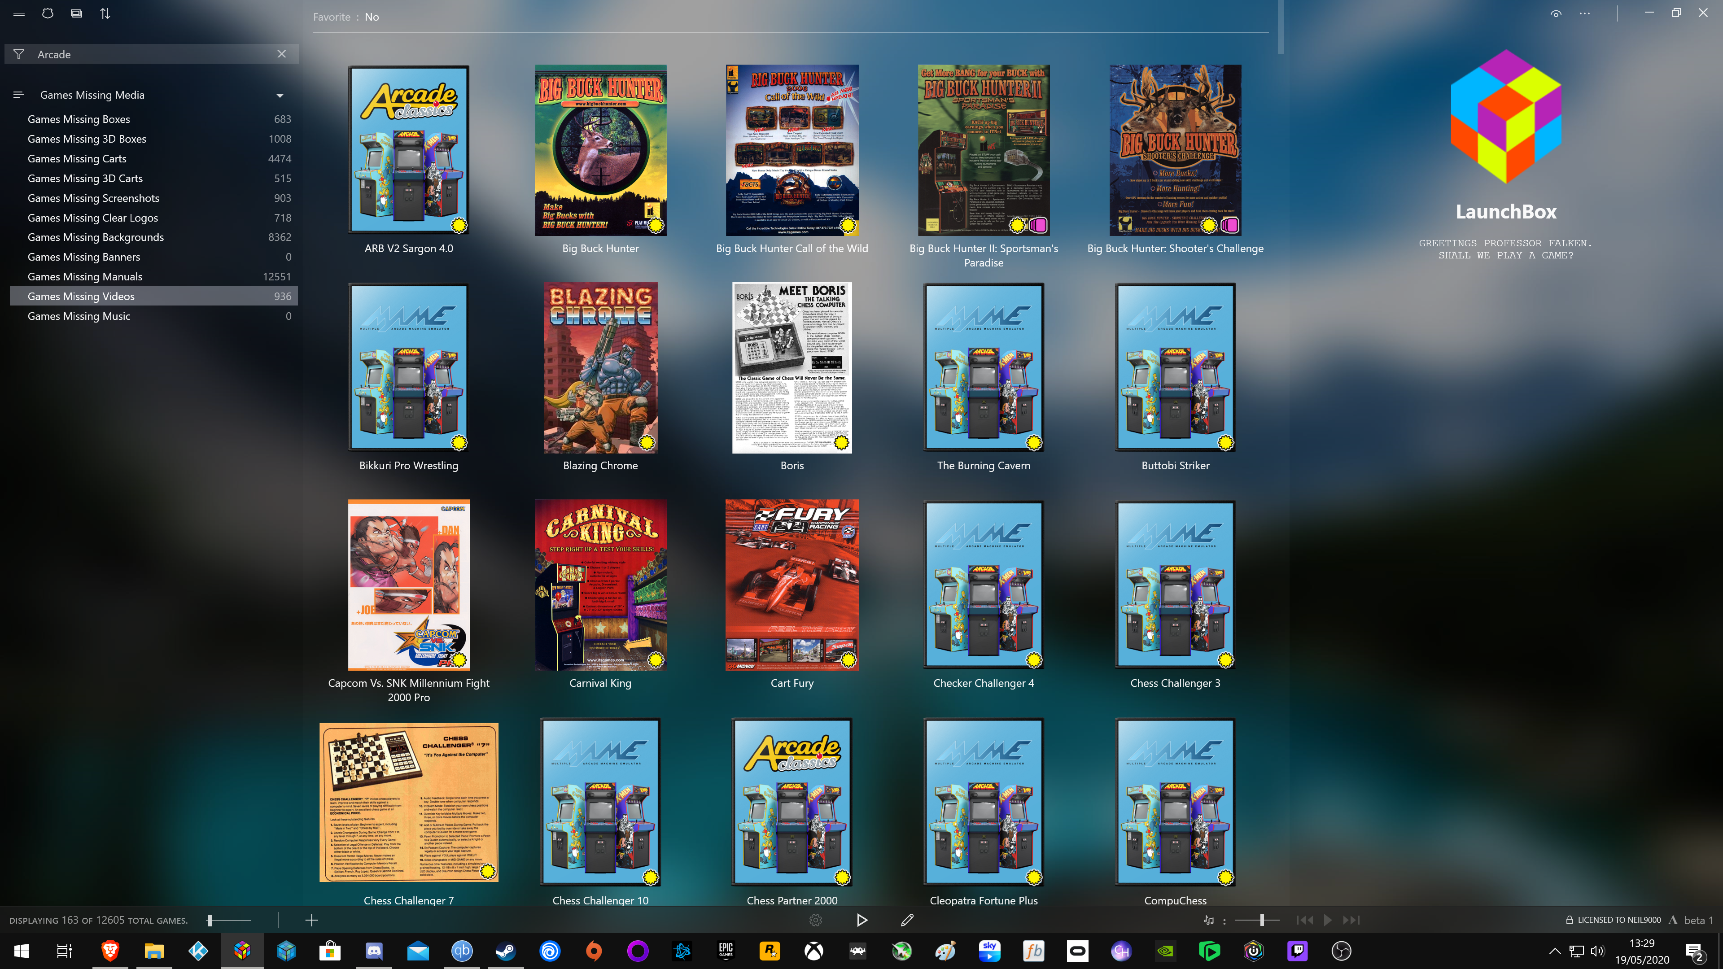Select Big Buck Hunter II: Sportsman's Paradise cover

pyautogui.click(x=983, y=150)
